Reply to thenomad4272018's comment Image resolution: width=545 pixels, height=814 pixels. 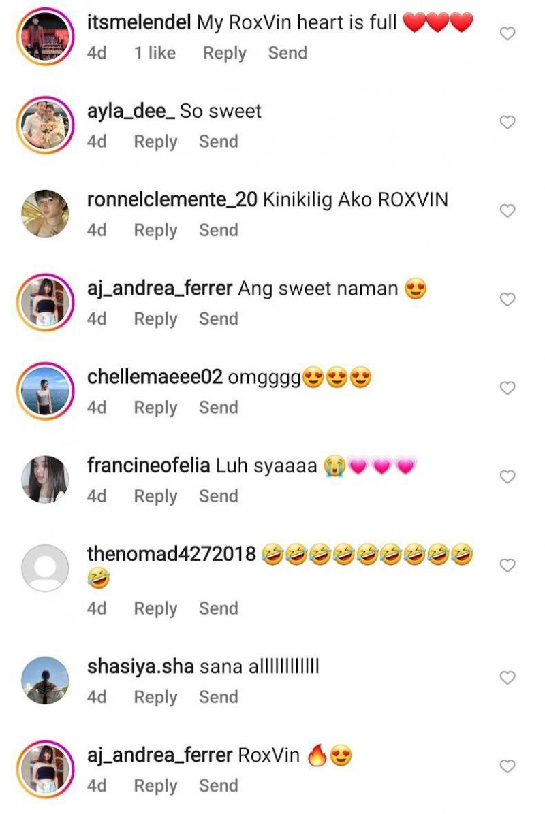coord(155,609)
